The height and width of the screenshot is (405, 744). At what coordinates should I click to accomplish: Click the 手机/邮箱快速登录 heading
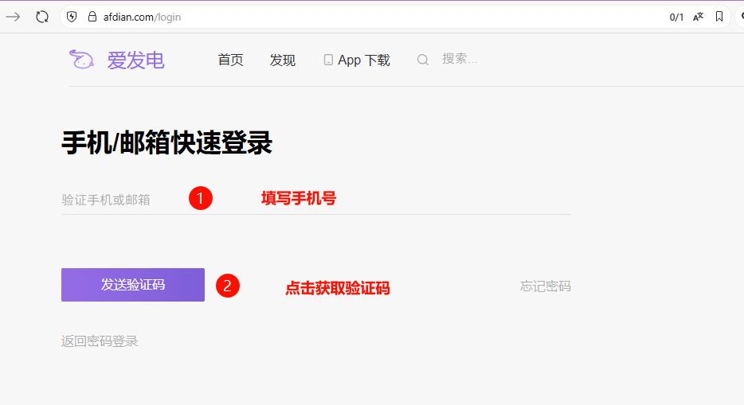click(x=167, y=142)
